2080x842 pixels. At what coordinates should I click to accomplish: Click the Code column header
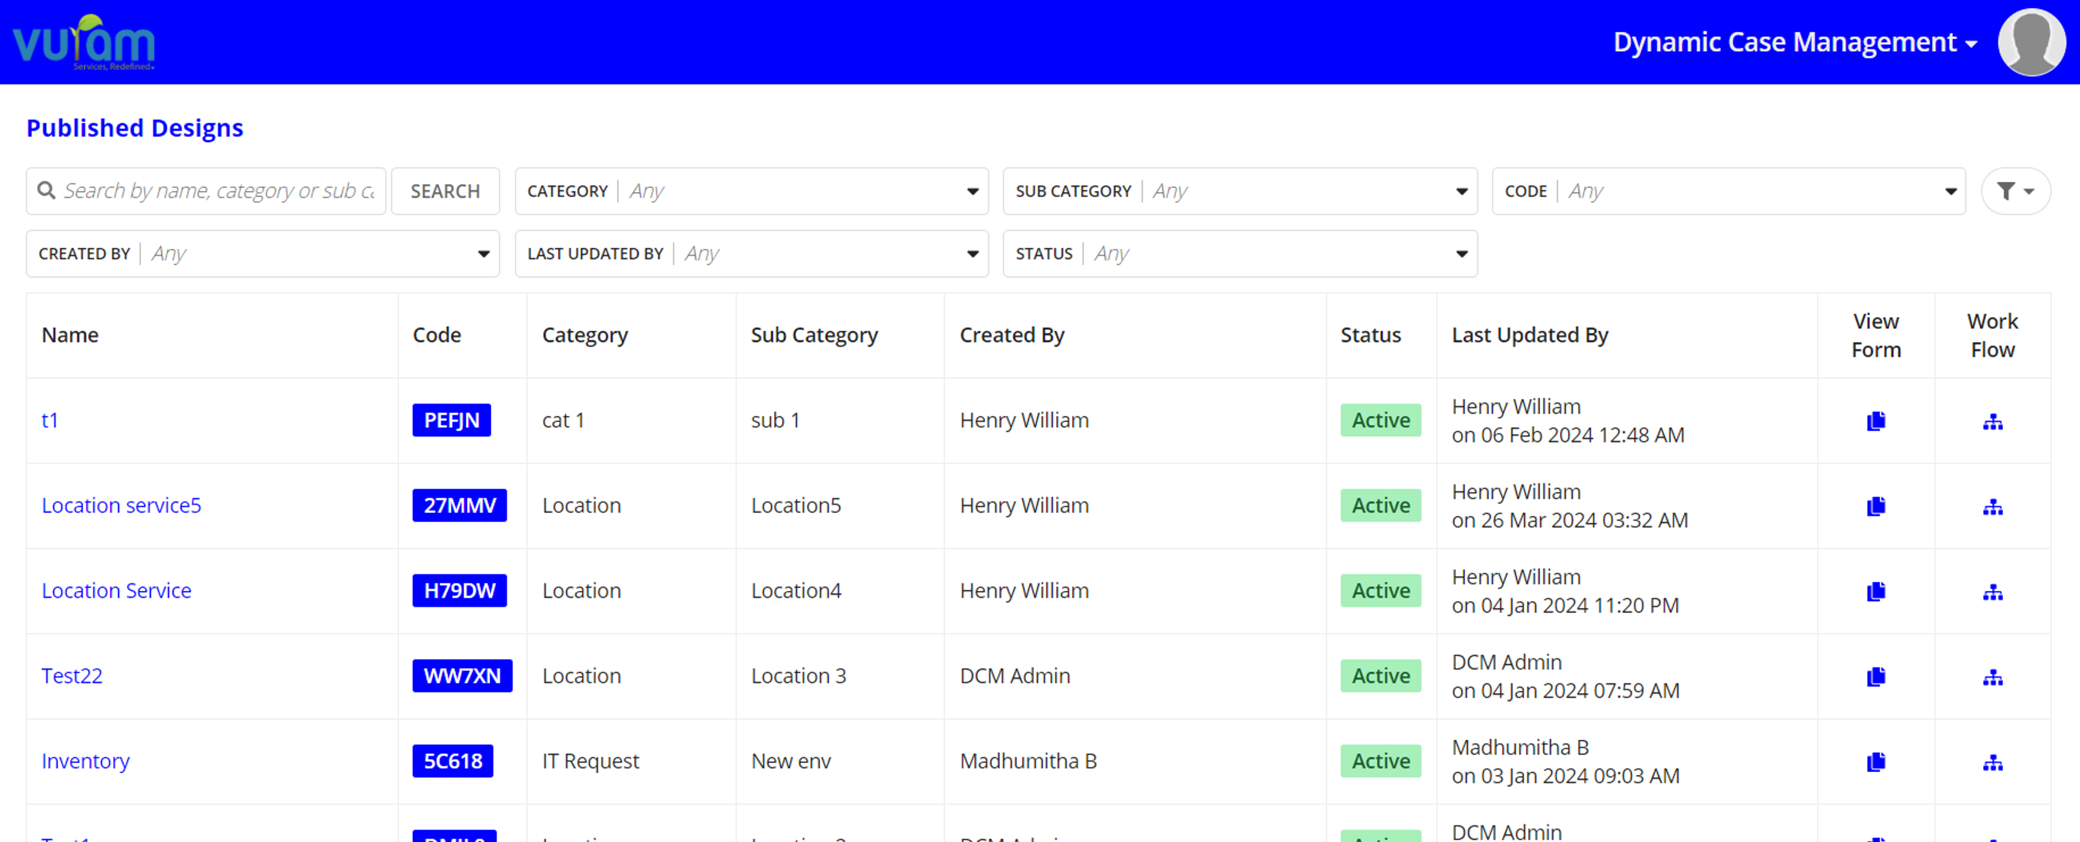point(437,335)
